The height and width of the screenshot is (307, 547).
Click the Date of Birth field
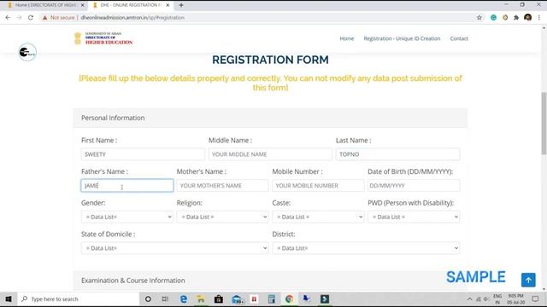414,186
